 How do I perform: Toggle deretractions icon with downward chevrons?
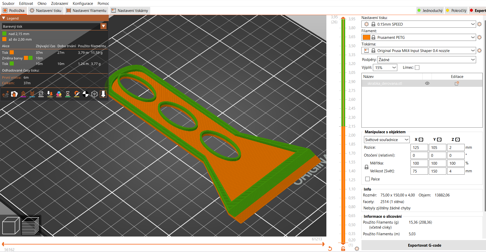tap(32, 94)
